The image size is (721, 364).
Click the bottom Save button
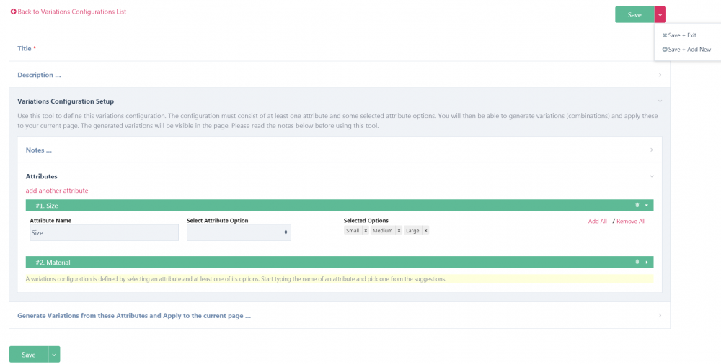28,354
